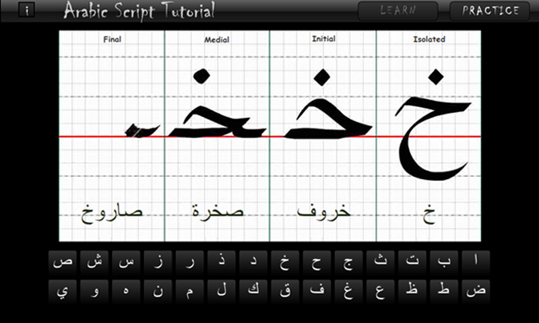
Task: Click the small isolated خ example
Action: point(429,213)
